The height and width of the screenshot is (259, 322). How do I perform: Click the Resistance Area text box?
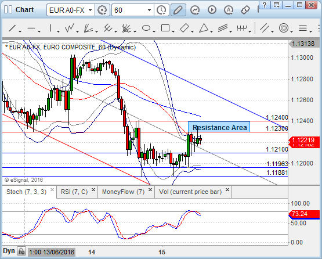point(219,127)
